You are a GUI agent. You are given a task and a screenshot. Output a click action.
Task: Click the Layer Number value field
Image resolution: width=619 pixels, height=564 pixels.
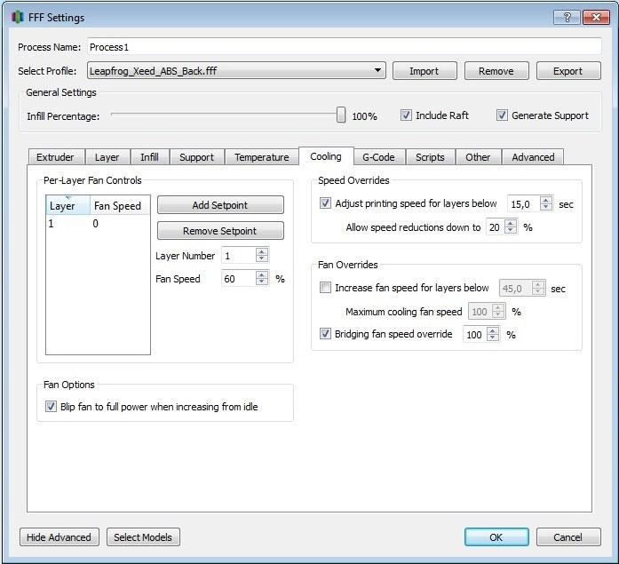[x=239, y=256]
